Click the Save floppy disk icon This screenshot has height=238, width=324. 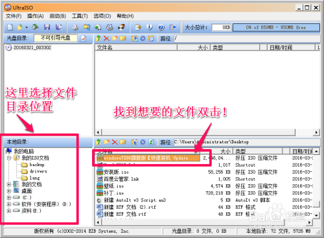click(x=47, y=27)
